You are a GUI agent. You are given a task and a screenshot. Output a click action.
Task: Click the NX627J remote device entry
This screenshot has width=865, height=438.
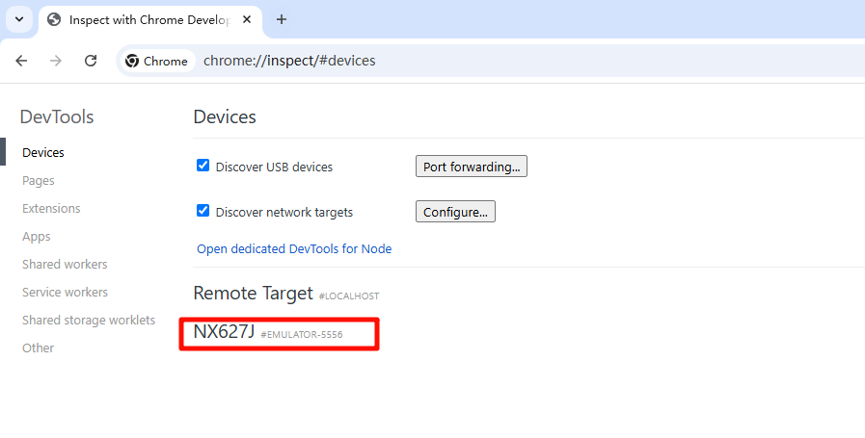[224, 332]
